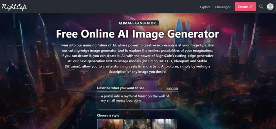Click the 'Choose a style' label
The image size is (276, 129).
point(108,115)
